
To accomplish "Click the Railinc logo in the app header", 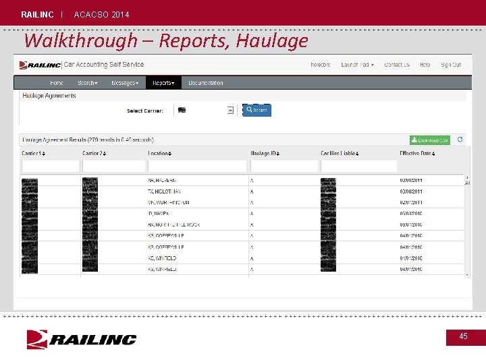I will 40,65.
